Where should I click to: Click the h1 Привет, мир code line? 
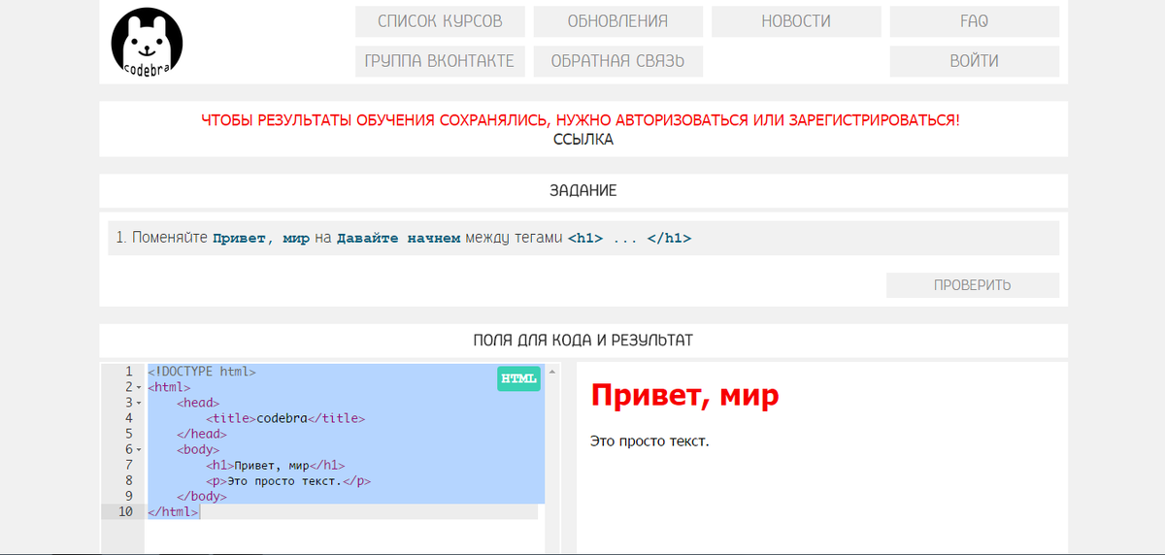pos(275,465)
